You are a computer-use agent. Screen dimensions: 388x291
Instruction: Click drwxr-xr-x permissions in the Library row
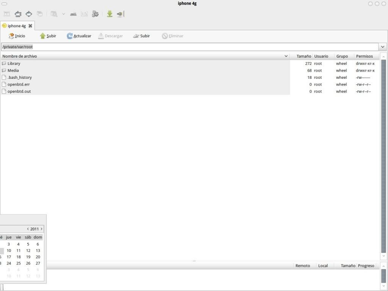pos(365,63)
